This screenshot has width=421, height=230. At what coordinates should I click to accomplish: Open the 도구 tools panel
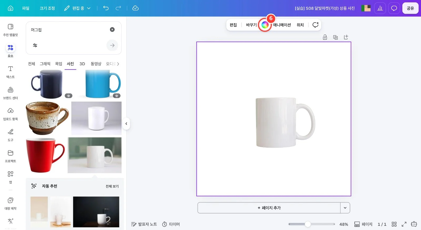pyautogui.click(x=11, y=135)
